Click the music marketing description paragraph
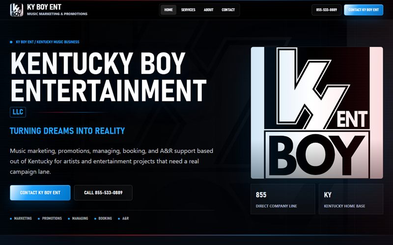The image size is (393, 245). (x=112, y=161)
